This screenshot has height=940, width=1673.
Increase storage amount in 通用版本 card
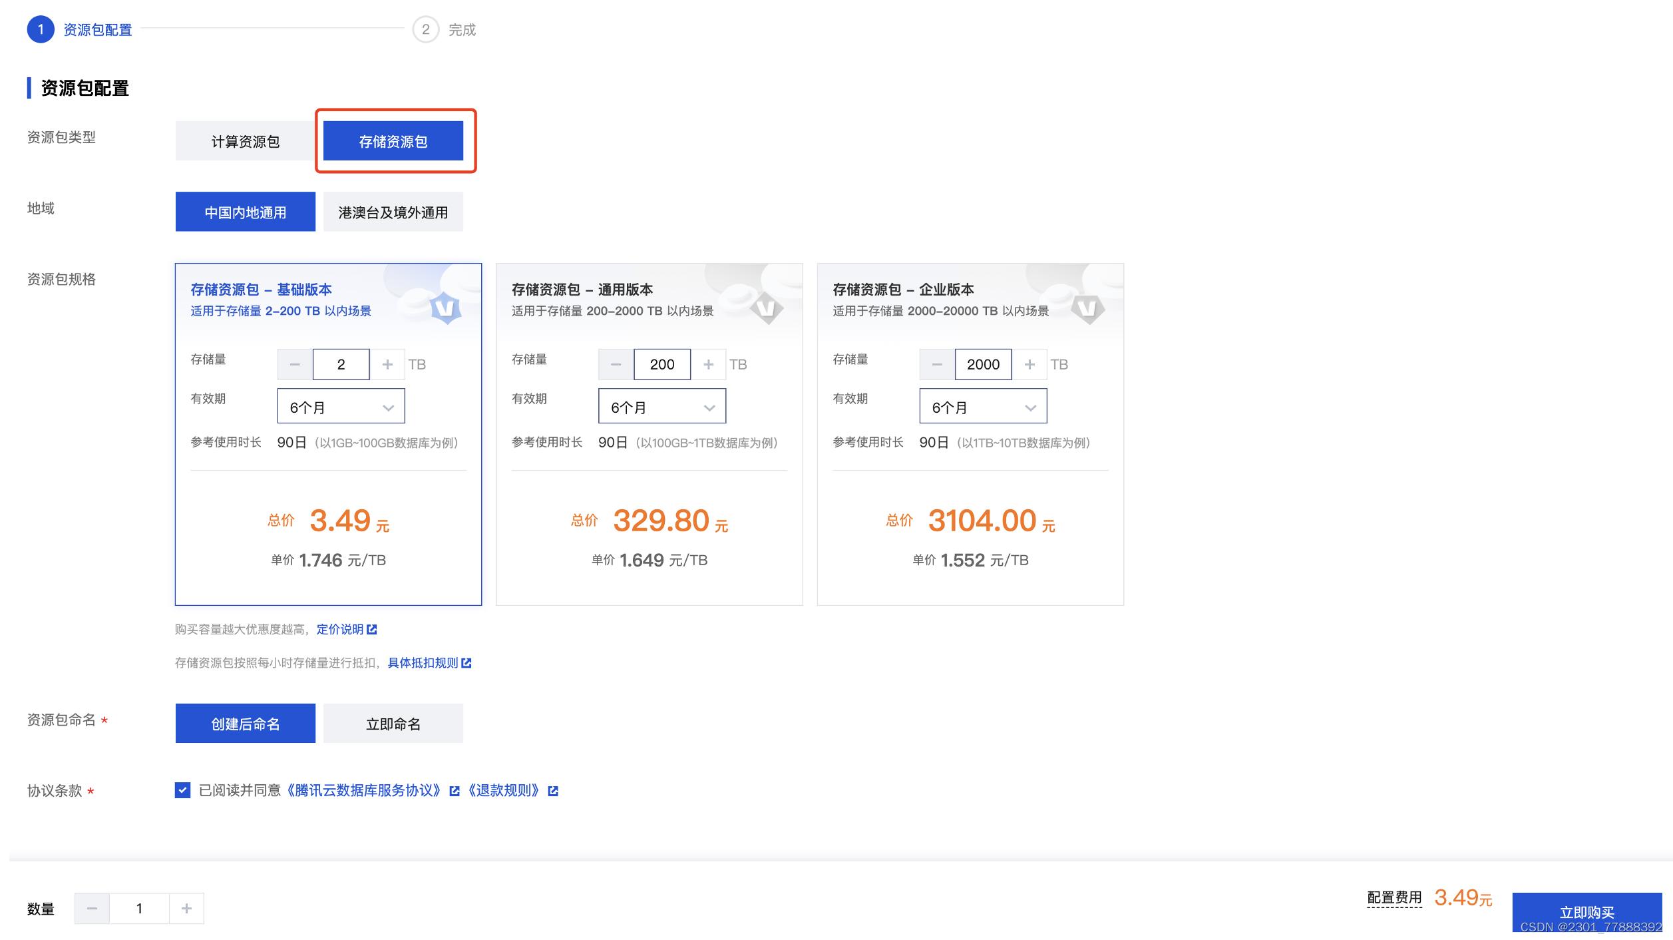[709, 364]
